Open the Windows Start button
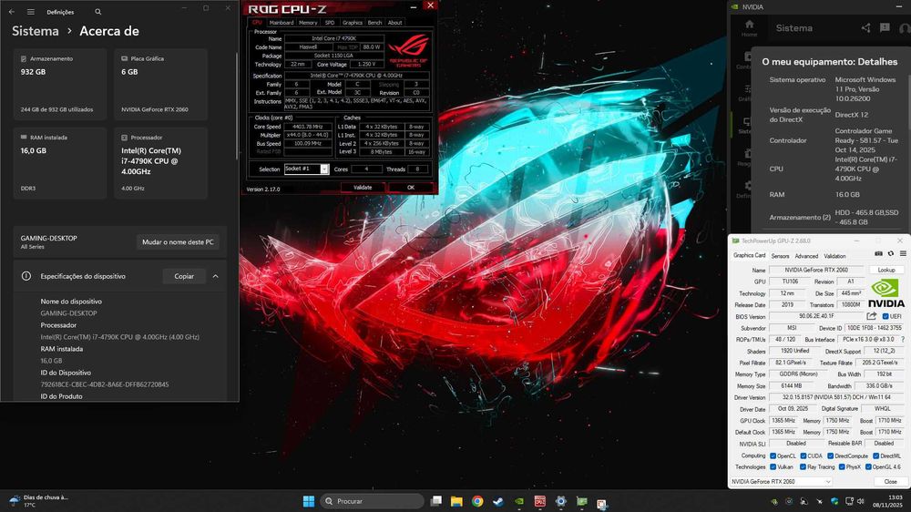This screenshot has width=911, height=512. coord(309,501)
